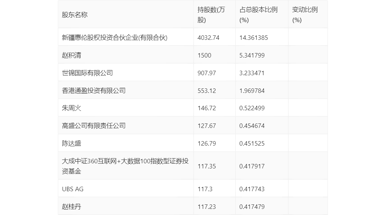
Task: Click percentage 1.969784
Action: (252, 91)
